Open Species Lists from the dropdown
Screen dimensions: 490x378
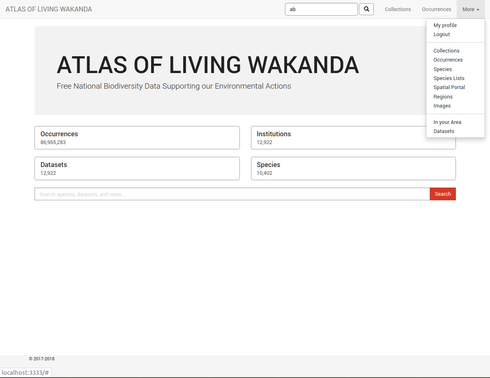(x=449, y=78)
